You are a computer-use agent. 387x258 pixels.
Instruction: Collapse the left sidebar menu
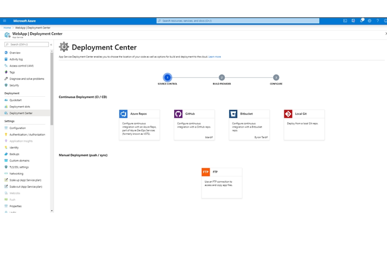(x=51, y=44)
